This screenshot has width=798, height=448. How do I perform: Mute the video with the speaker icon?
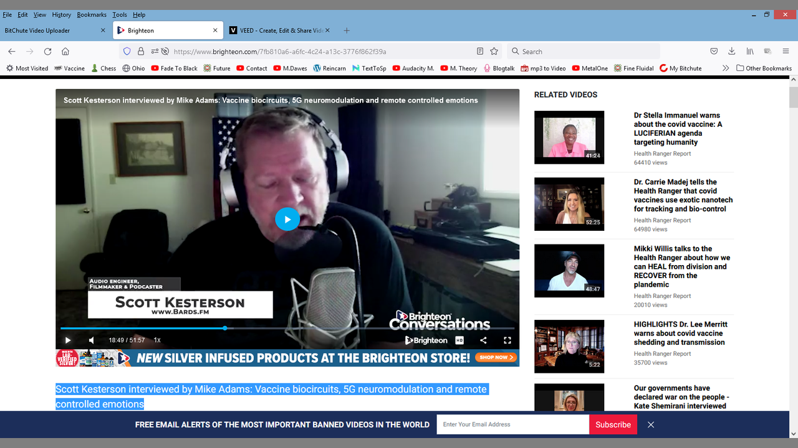92,340
